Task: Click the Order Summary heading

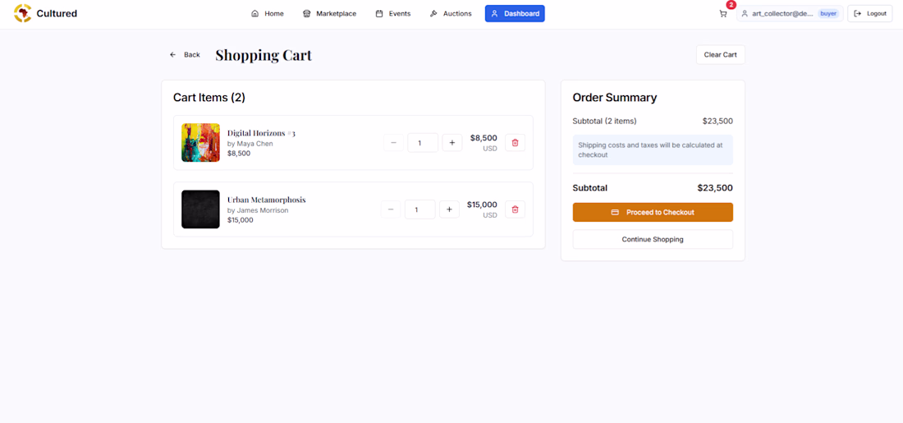Action: [x=615, y=98]
